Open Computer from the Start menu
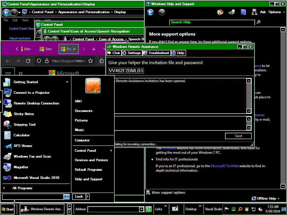This screenshot has height=215, width=287. [x=82, y=141]
